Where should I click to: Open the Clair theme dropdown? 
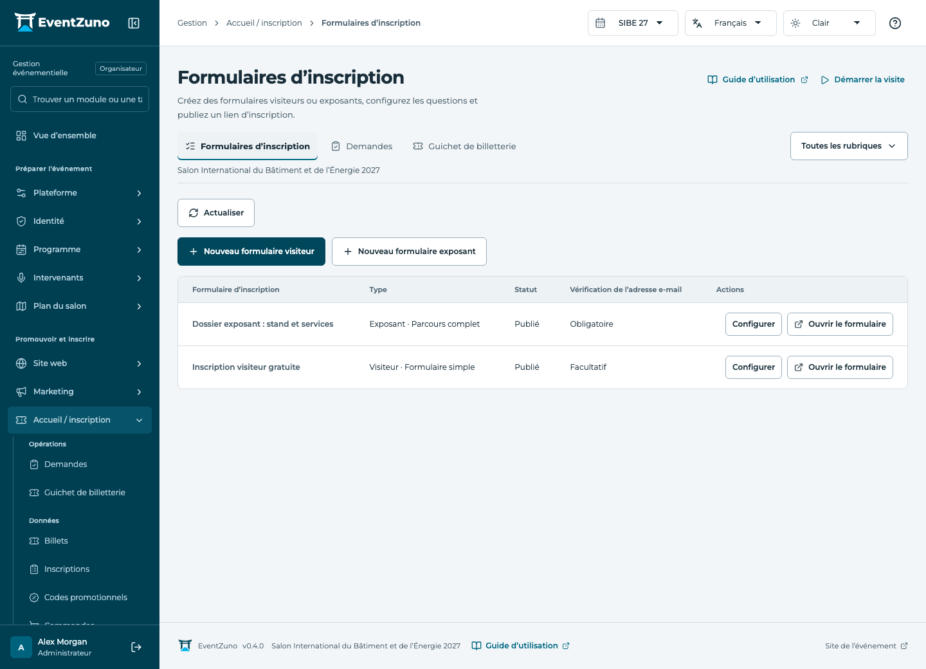(x=830, y=23)
